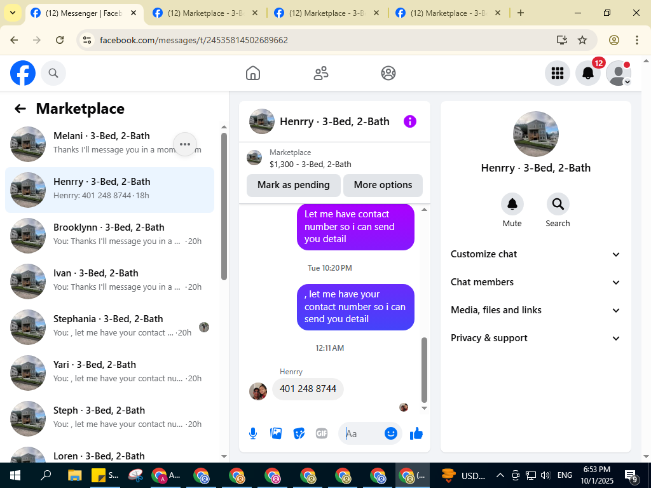Click Henrry's 401 248 8744 message bubble

tap(308, 389)
